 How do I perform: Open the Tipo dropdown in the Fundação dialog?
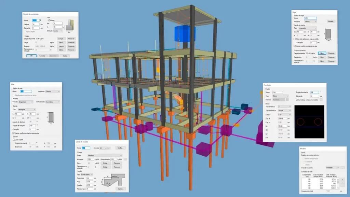(281, 96)
